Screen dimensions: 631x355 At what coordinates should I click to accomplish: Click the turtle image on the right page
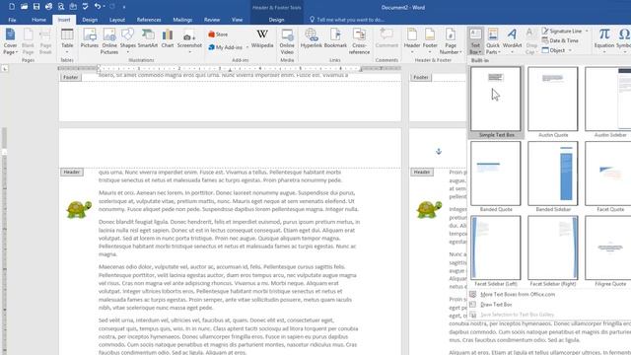[x=429, y=209]
